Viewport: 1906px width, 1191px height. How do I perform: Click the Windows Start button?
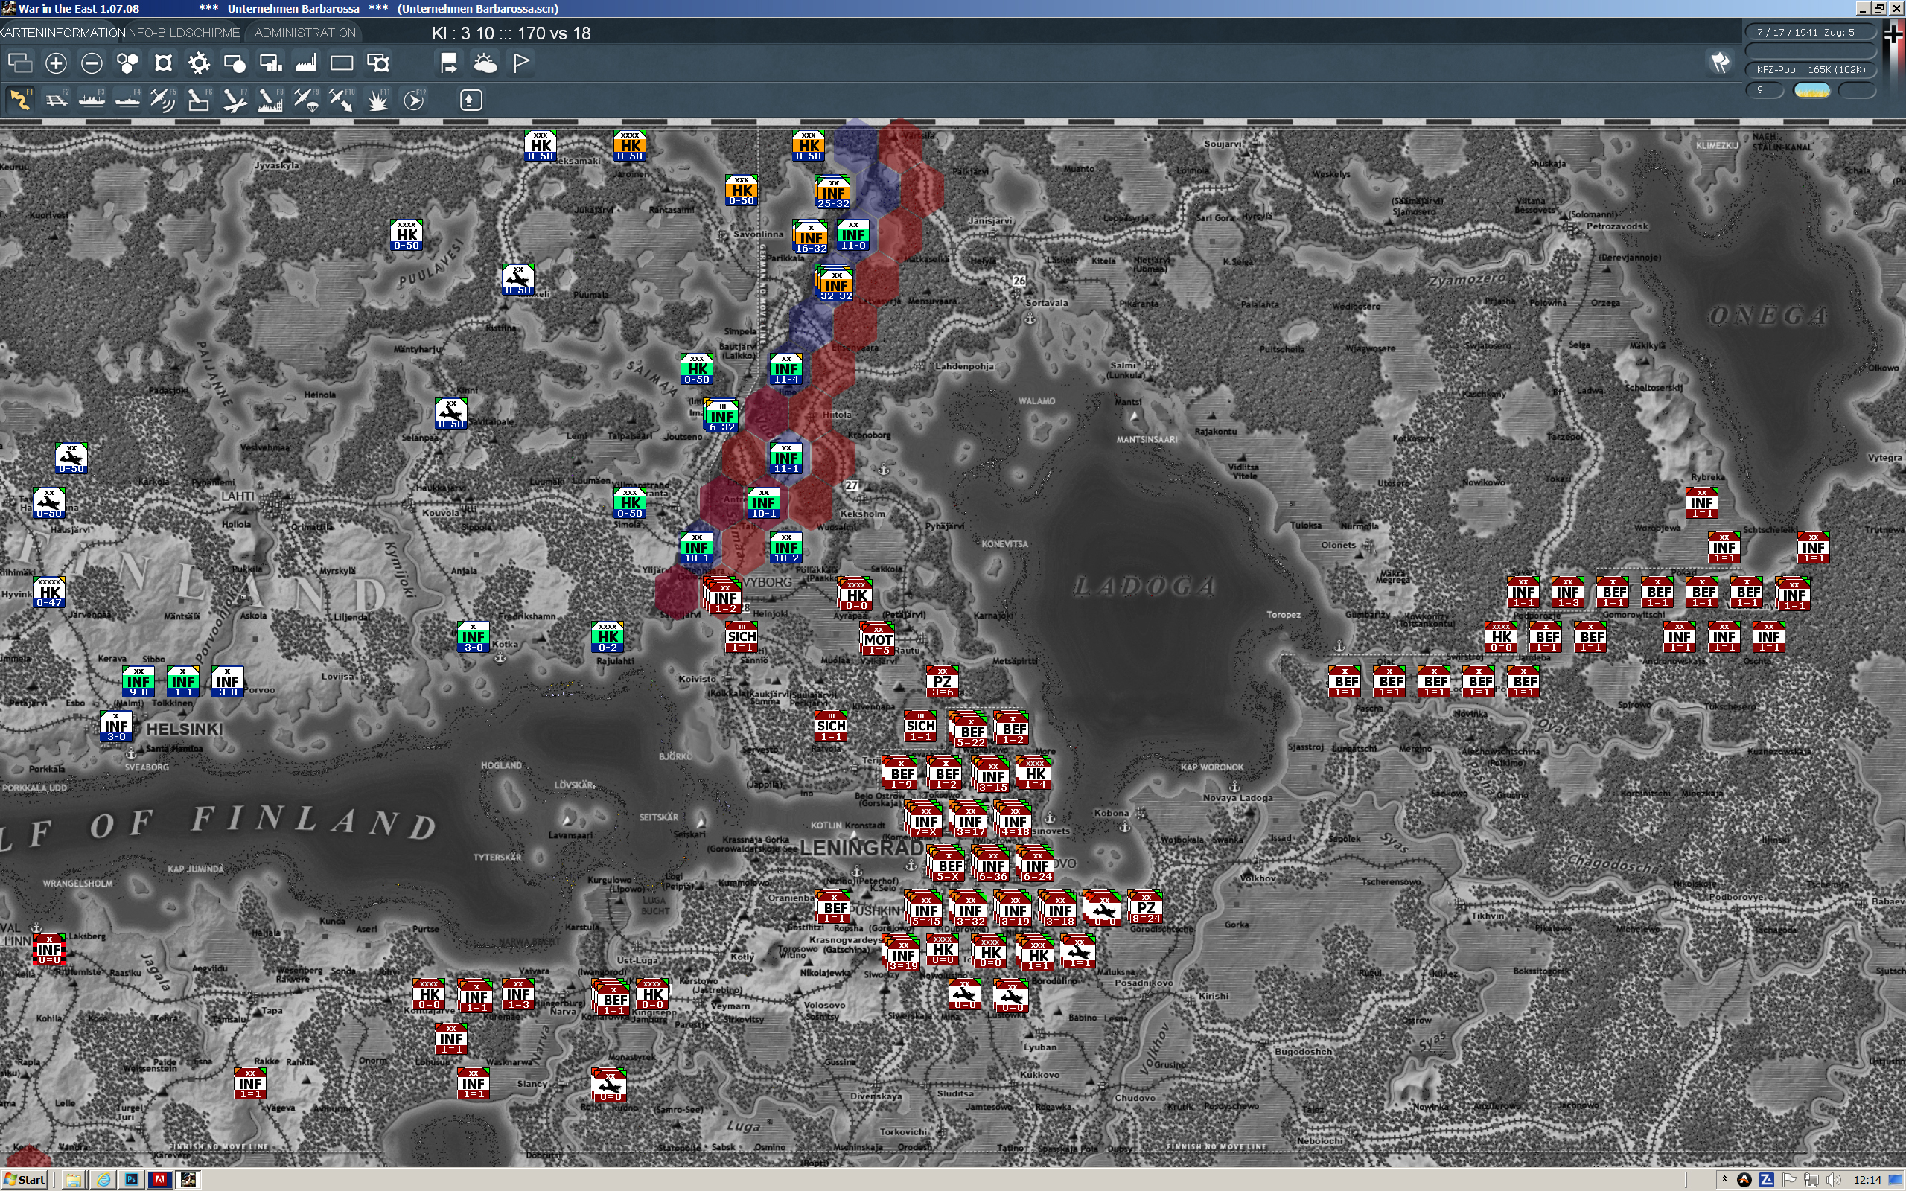(x=25, y=1179)
